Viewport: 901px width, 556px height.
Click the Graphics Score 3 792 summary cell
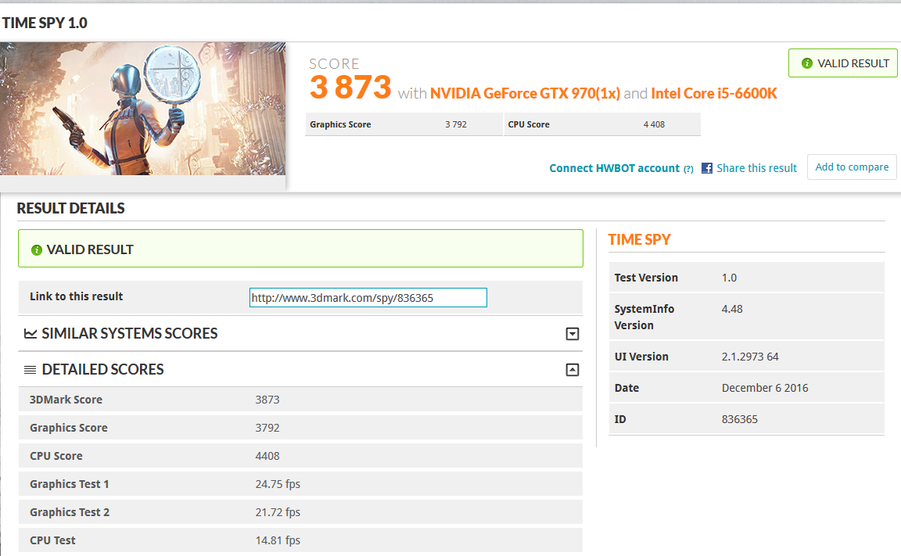[404, 124]
